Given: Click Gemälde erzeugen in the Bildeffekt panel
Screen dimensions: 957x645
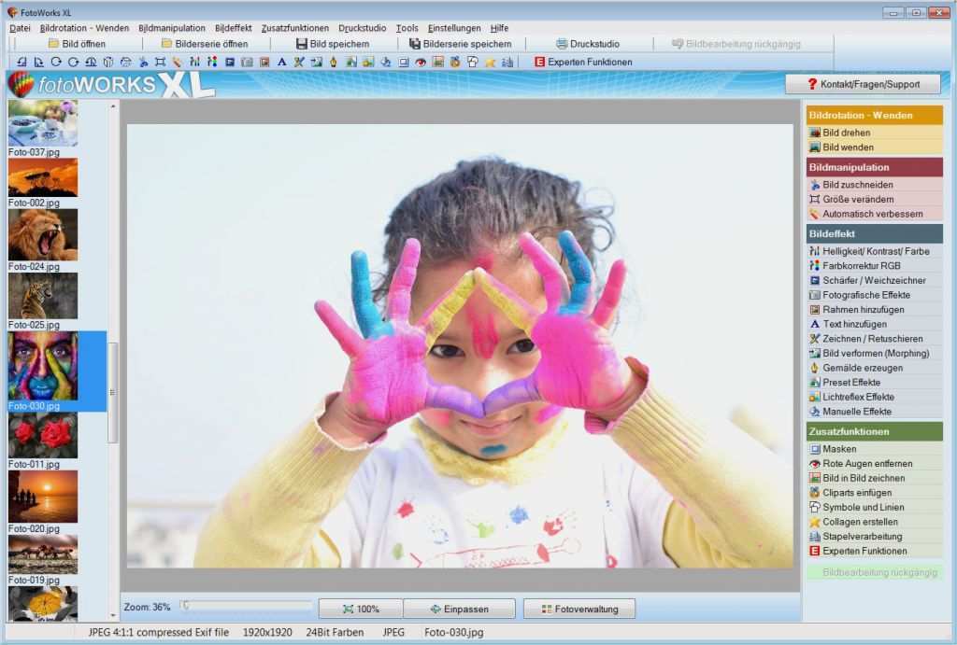Looking at the screenshot, I should tap(862, 368).
